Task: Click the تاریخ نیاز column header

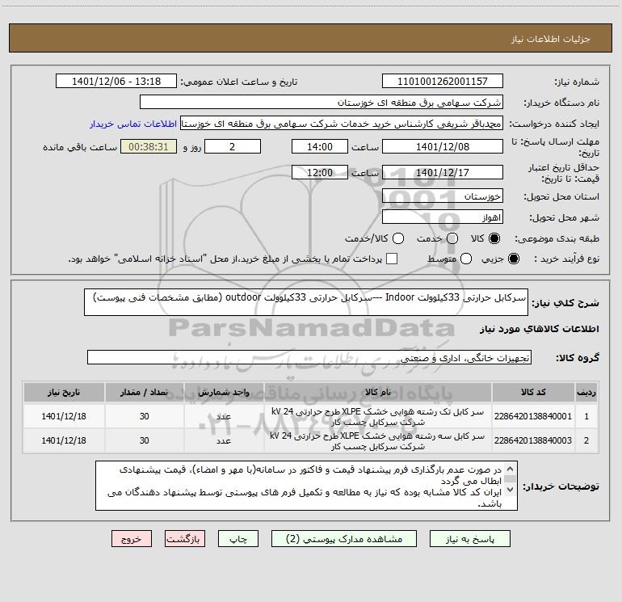Action: coord(64,392)
